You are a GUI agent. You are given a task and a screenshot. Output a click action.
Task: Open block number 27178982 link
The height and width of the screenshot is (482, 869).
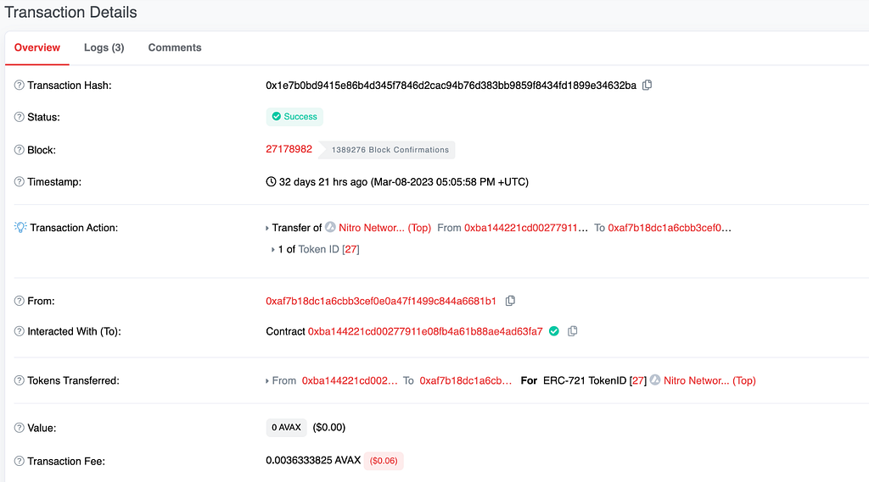pos(289,149)
